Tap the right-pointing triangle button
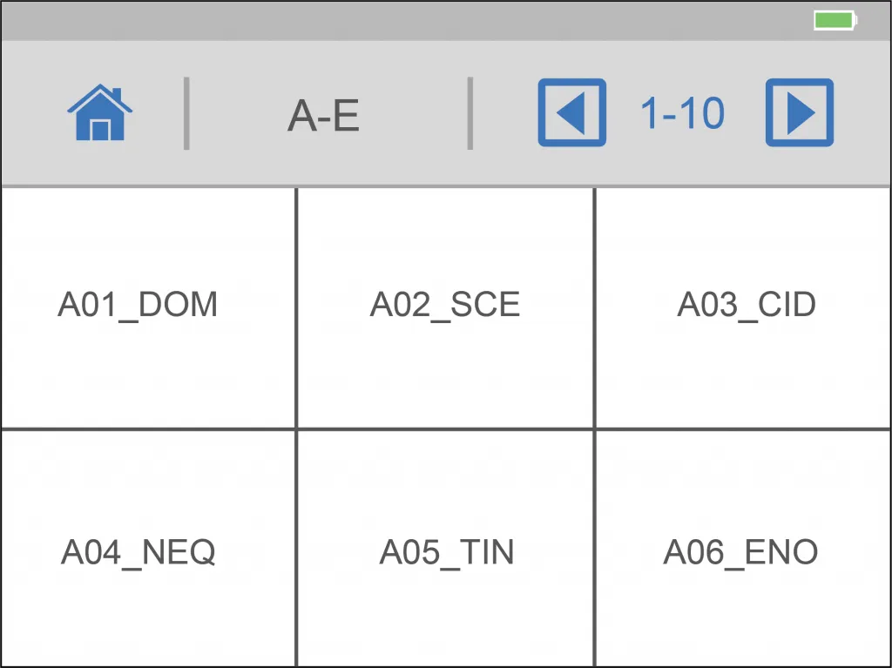Screen dimensions: 892x668 [x=800, y=112]
